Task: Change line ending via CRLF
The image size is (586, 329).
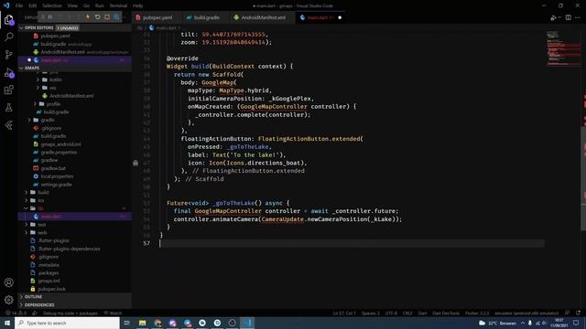Action: pyautogui.click(x=407, y=313)
